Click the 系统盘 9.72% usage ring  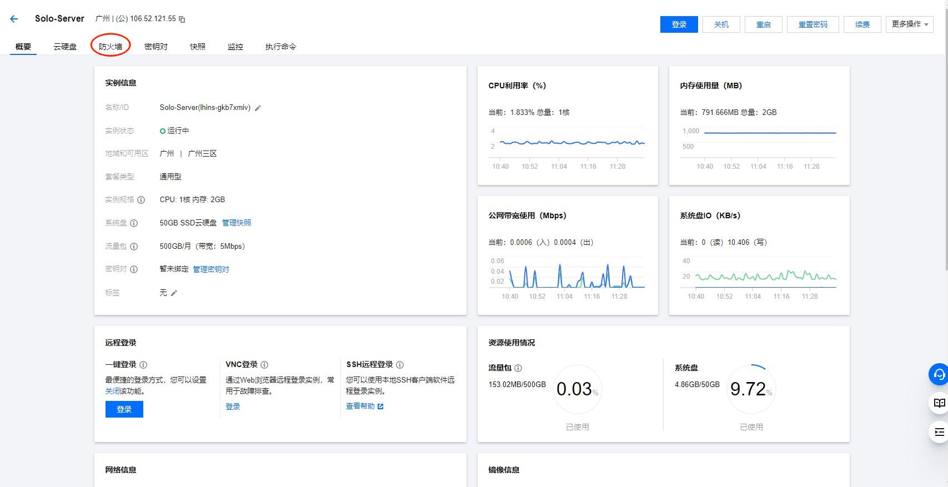pos(751,389)
